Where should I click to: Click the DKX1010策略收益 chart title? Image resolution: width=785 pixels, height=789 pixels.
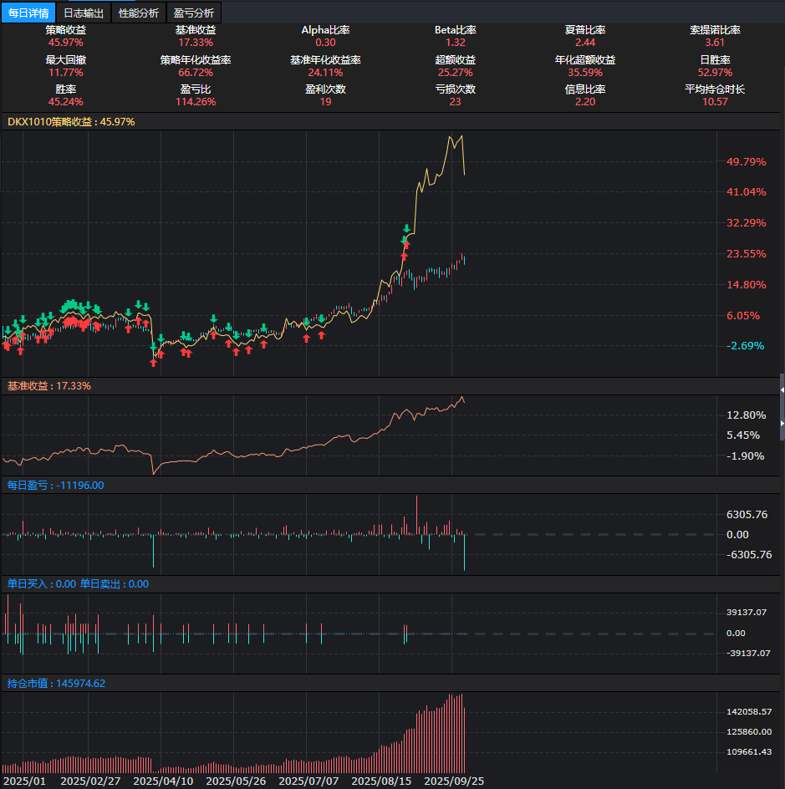70,122
